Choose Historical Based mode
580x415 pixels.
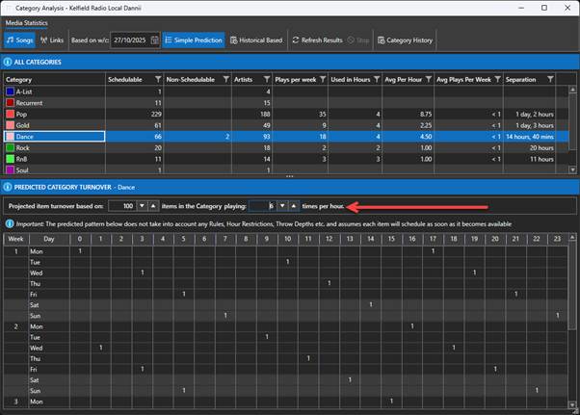tap(256, 40)
